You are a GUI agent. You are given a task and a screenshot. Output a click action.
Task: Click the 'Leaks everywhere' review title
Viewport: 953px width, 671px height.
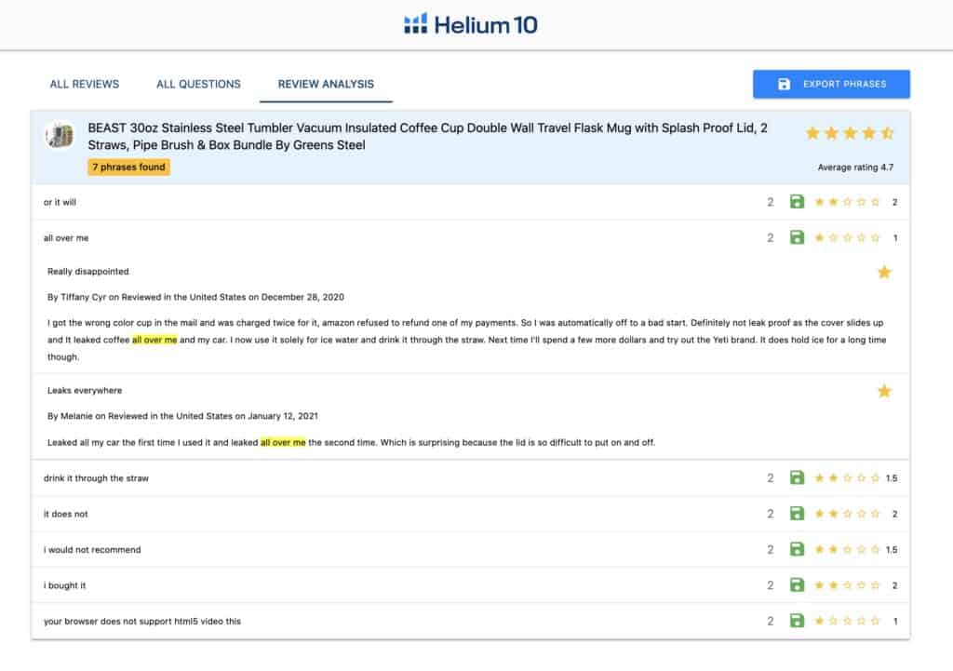click(x=85, y=390)
